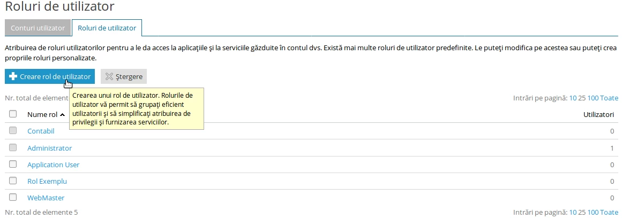
Task: Toggle the select-all checkbox in table header
Action: click(x=13, y=114)
